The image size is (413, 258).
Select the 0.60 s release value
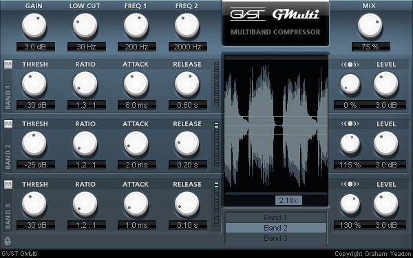tap(188, 105)
